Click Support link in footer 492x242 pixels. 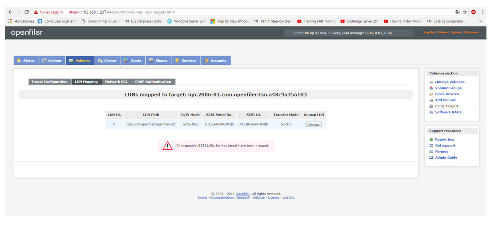[243, 198]
